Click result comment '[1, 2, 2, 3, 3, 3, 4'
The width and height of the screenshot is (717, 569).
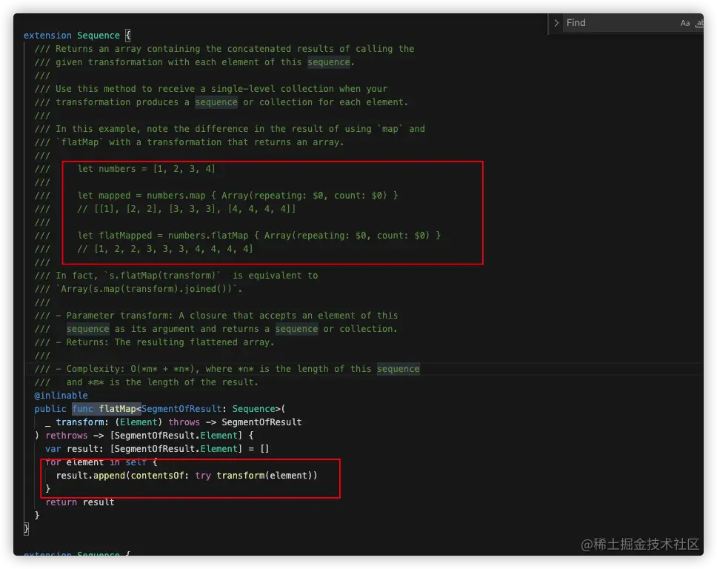[x=165, y=249]
